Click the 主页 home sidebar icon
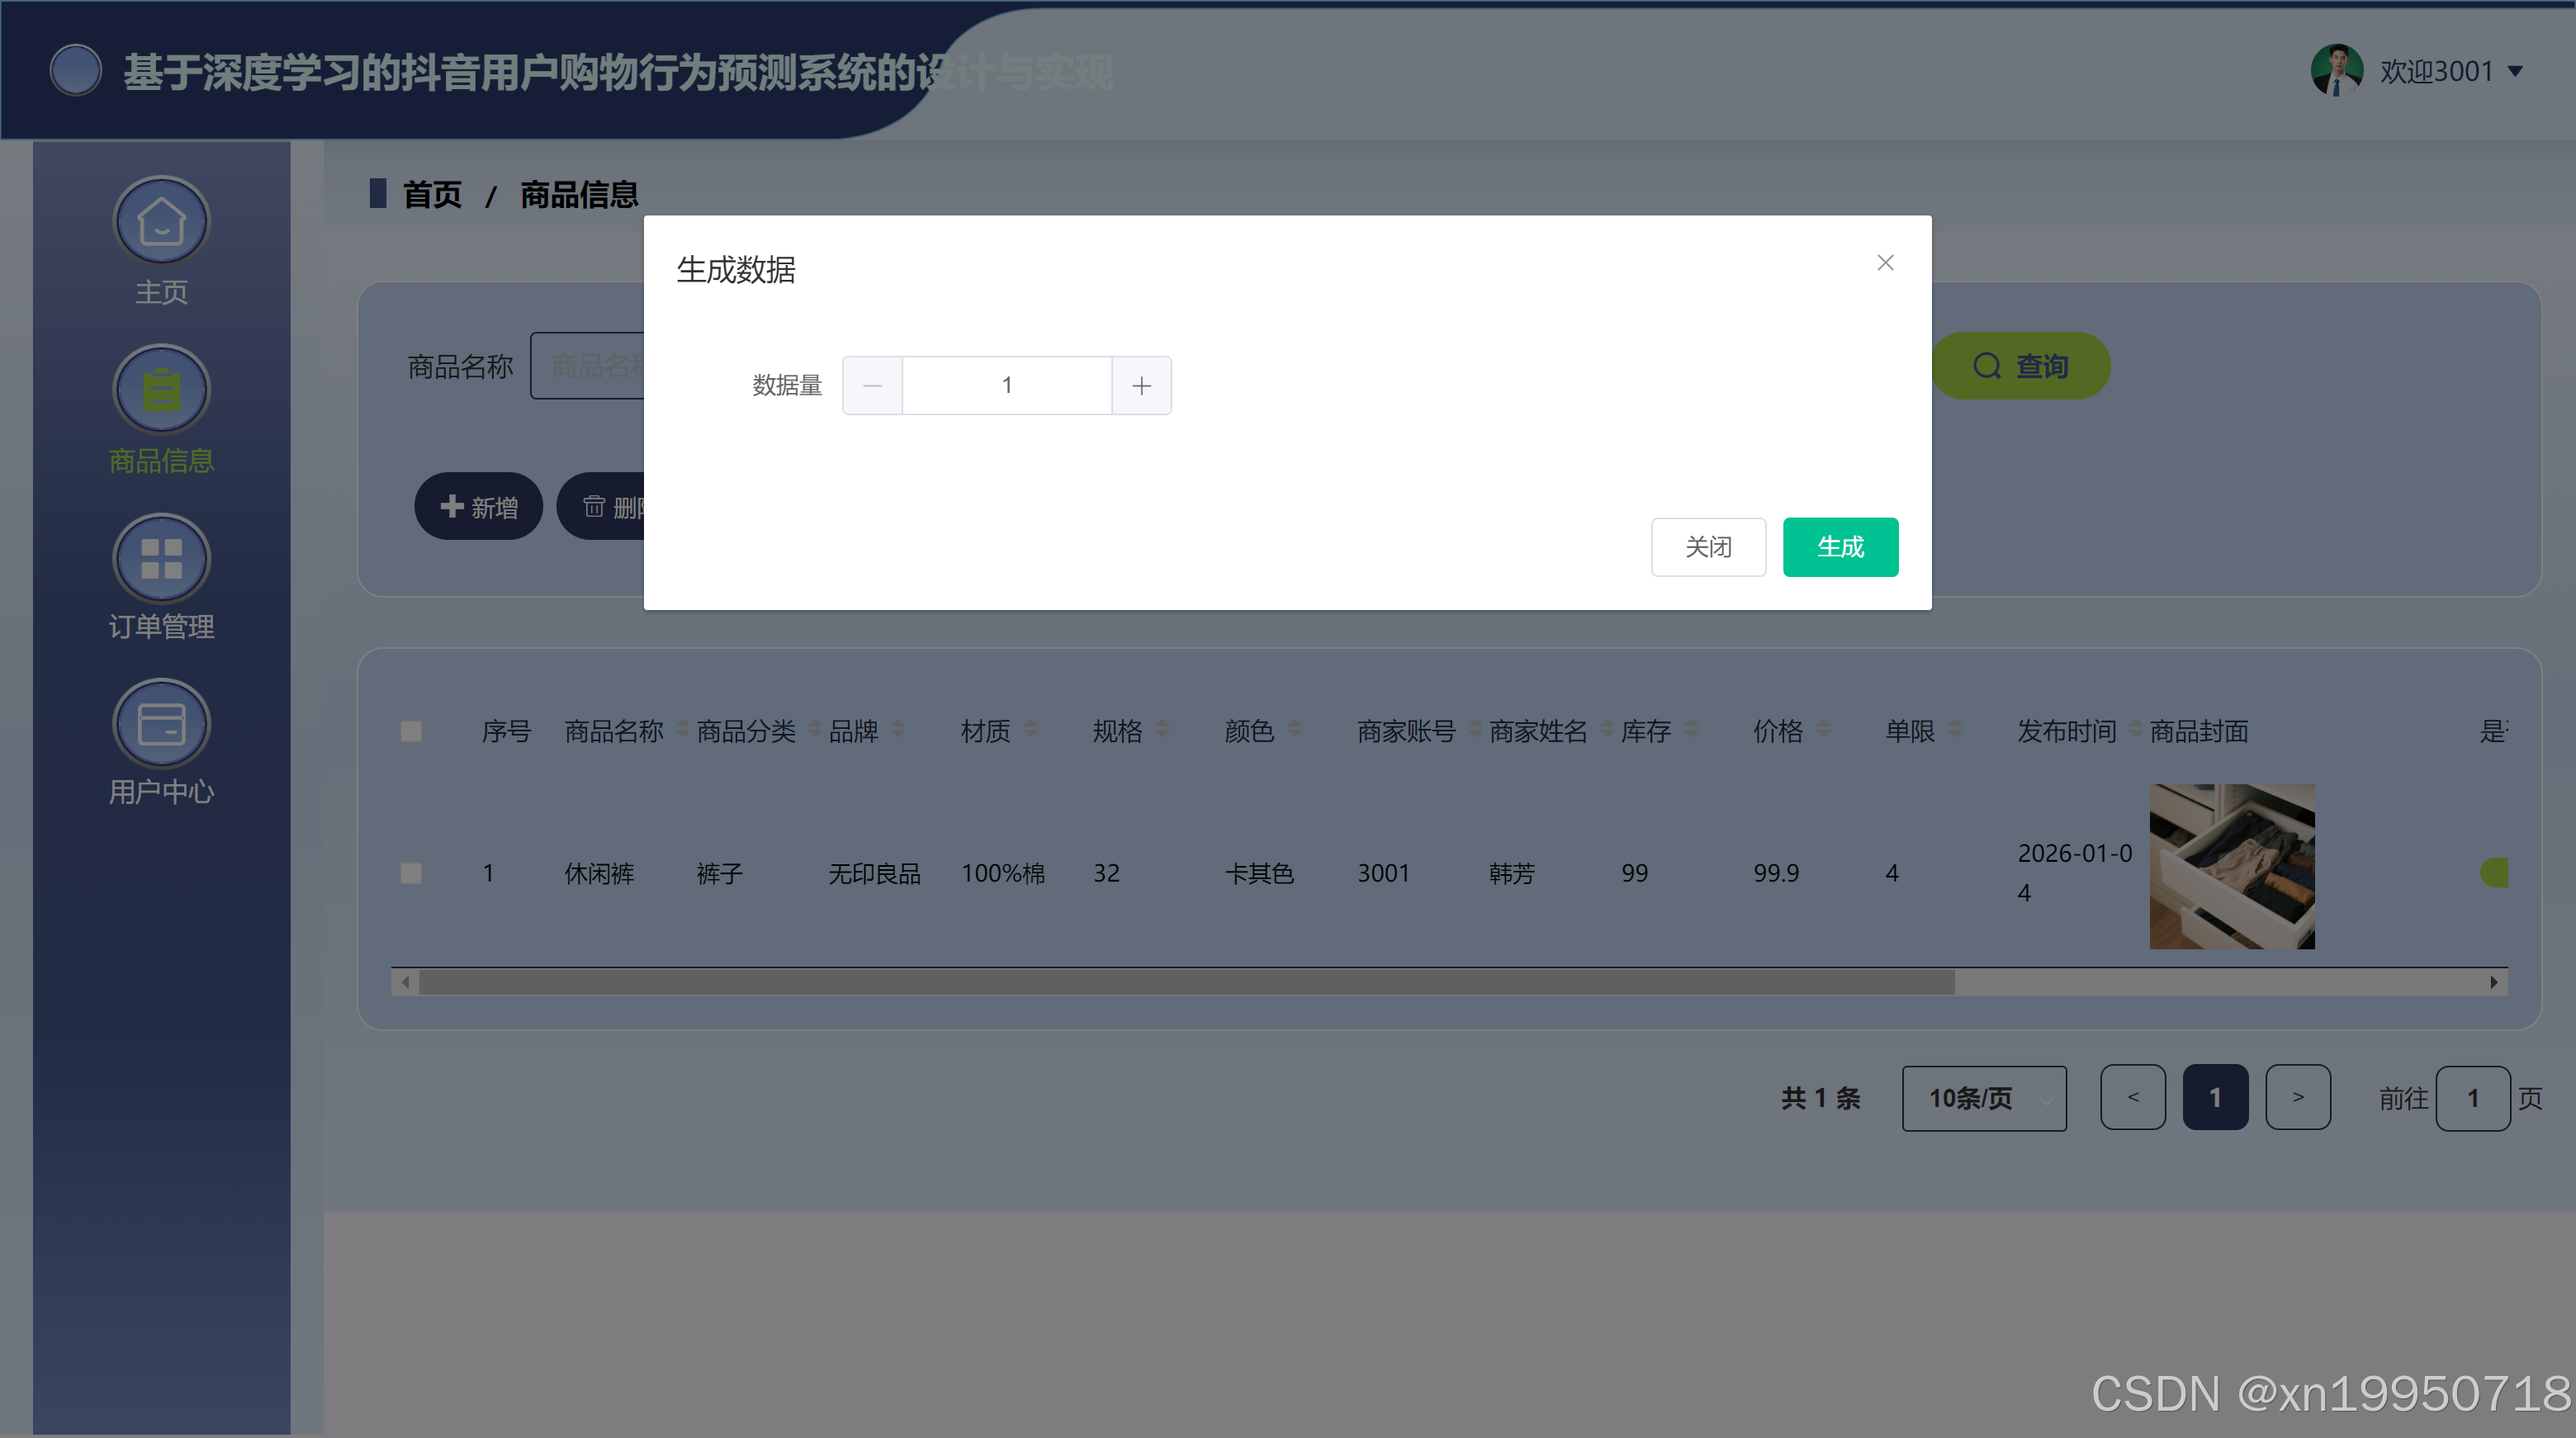Screen dimensions: 2576x1438 pos(161,222)
